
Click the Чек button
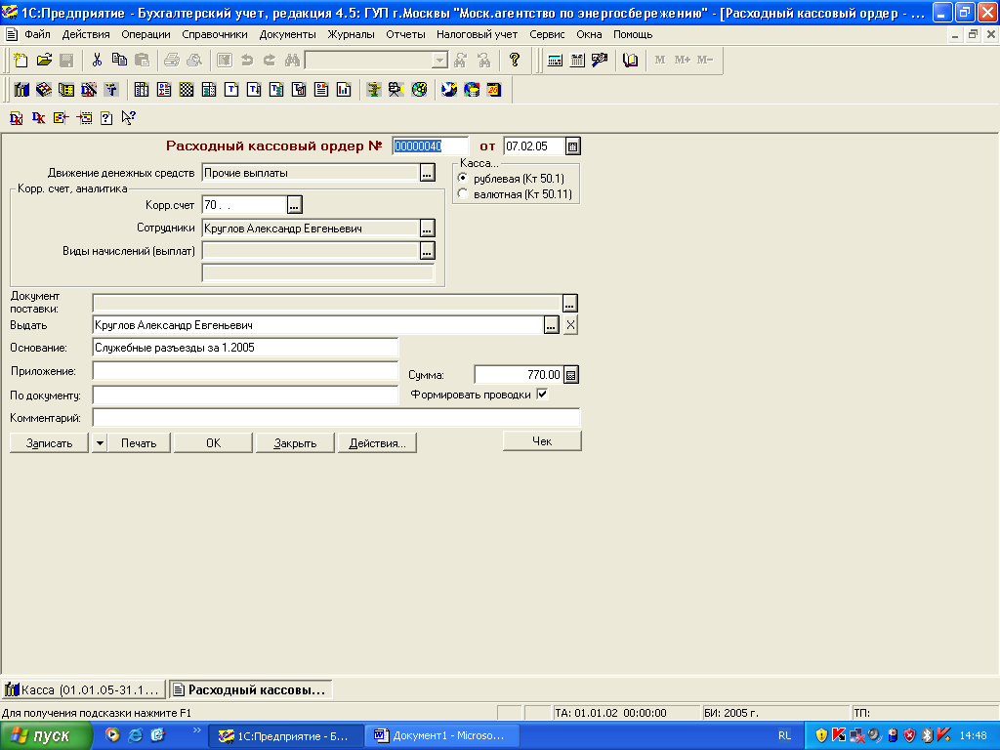click(x=542, y=440)
